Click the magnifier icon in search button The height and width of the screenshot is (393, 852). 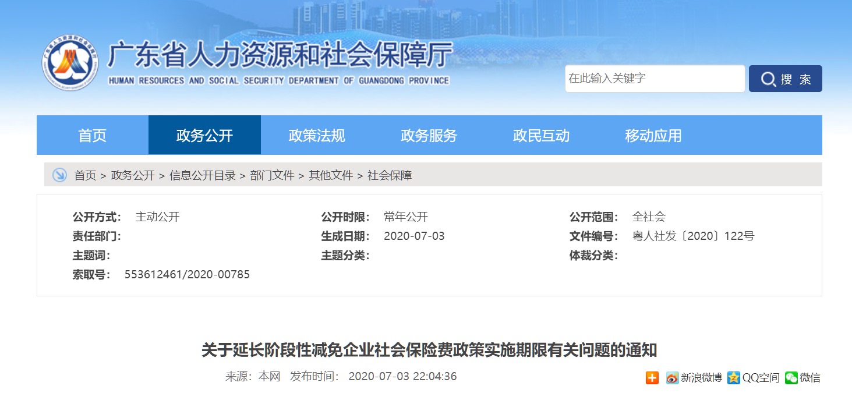(768, 79)
